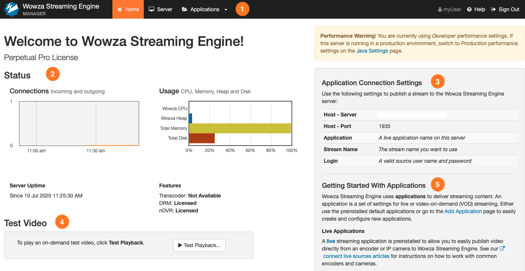
Task: Click the Sign Out arrow icon
Action: coord(493,9)
